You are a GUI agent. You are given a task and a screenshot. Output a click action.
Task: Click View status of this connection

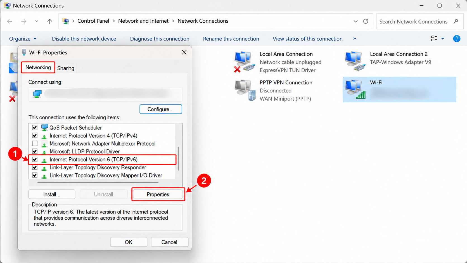click(308, 39)
